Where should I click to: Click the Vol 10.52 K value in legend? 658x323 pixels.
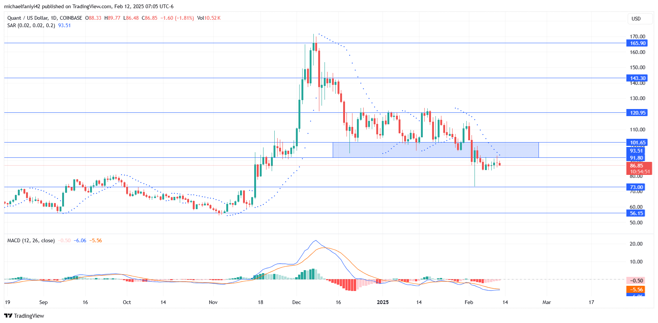pyautogui.click(x=209, y=18)
